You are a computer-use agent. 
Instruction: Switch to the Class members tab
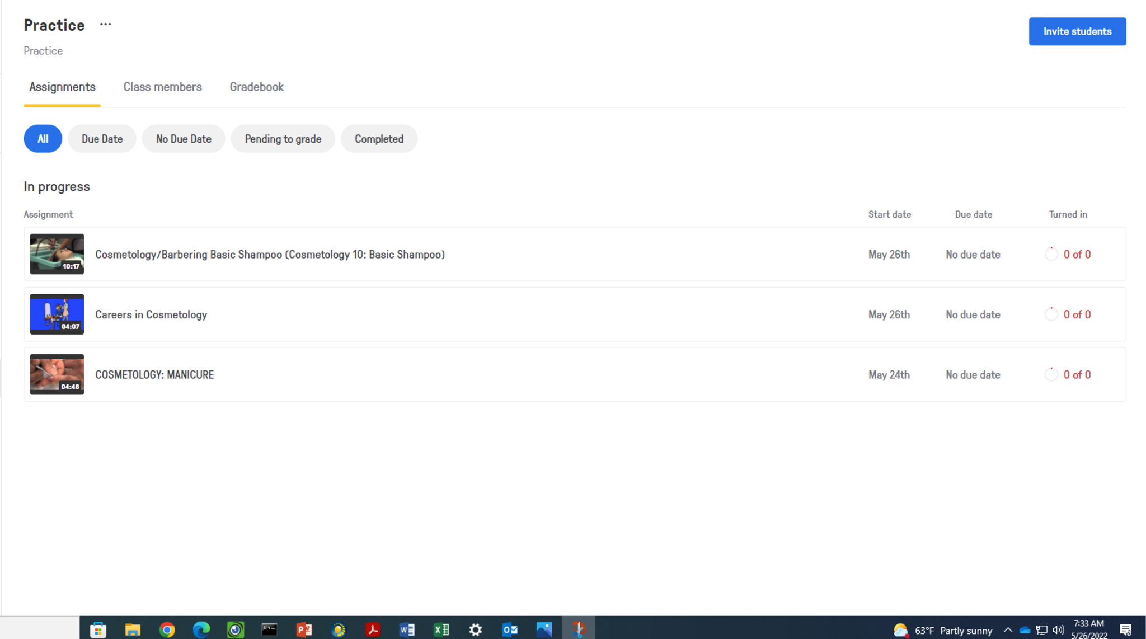coord(162,87)
